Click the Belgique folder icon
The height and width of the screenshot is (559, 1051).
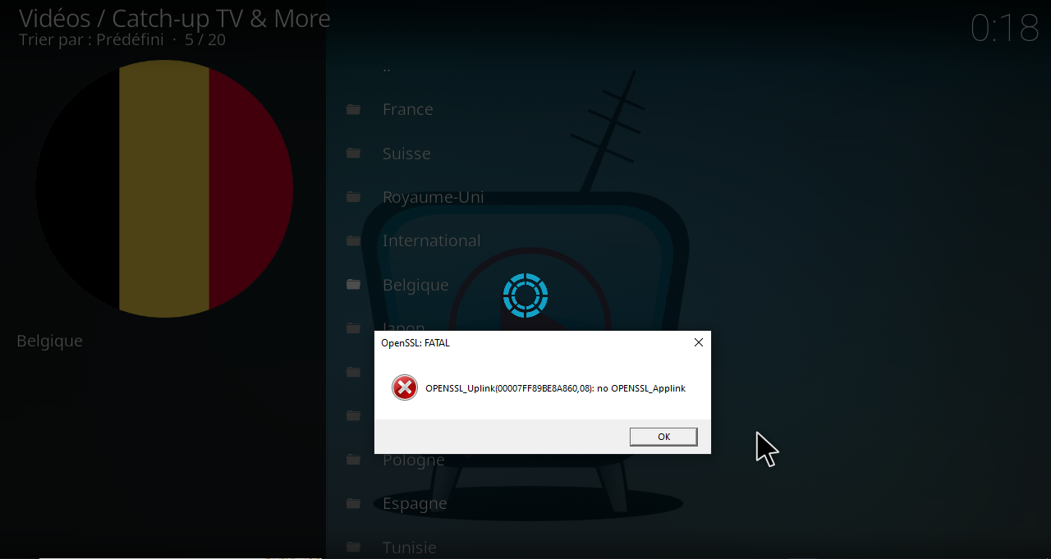click(353, 284)
